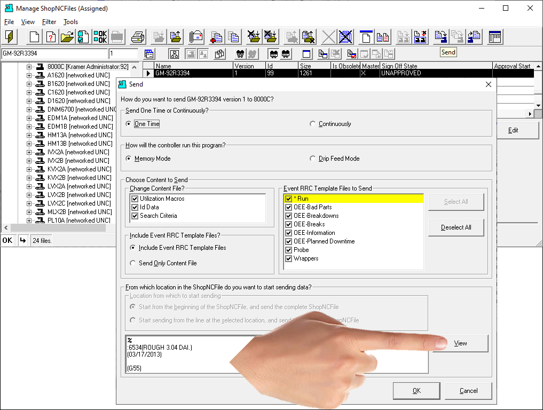Click the crossed-out blue documents icon

[345, 37]
